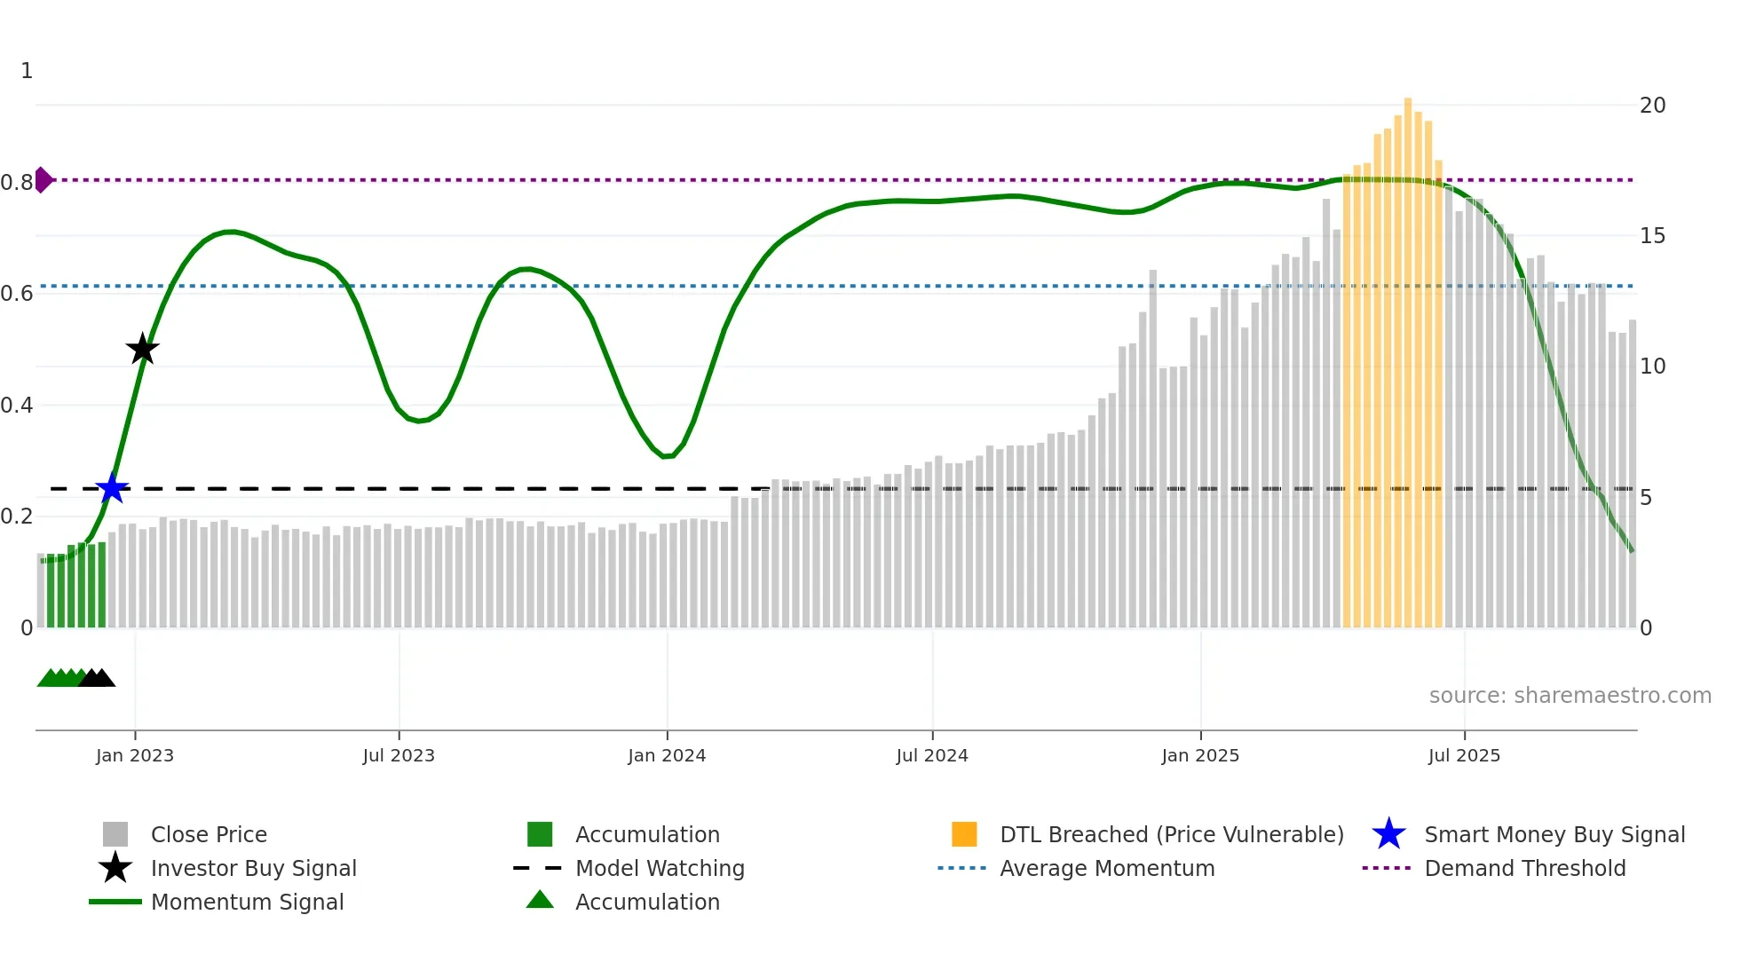
Task: Click the Jul 2025 axis label
Action: pyautogui.click(x=1464, y=755)
